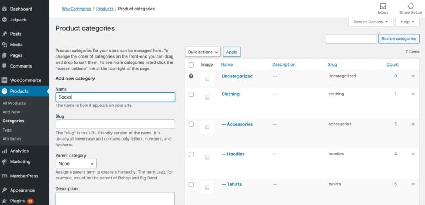Click the Name field containing Socks
This screenshot has height=205, width=425.
(115, 97)
